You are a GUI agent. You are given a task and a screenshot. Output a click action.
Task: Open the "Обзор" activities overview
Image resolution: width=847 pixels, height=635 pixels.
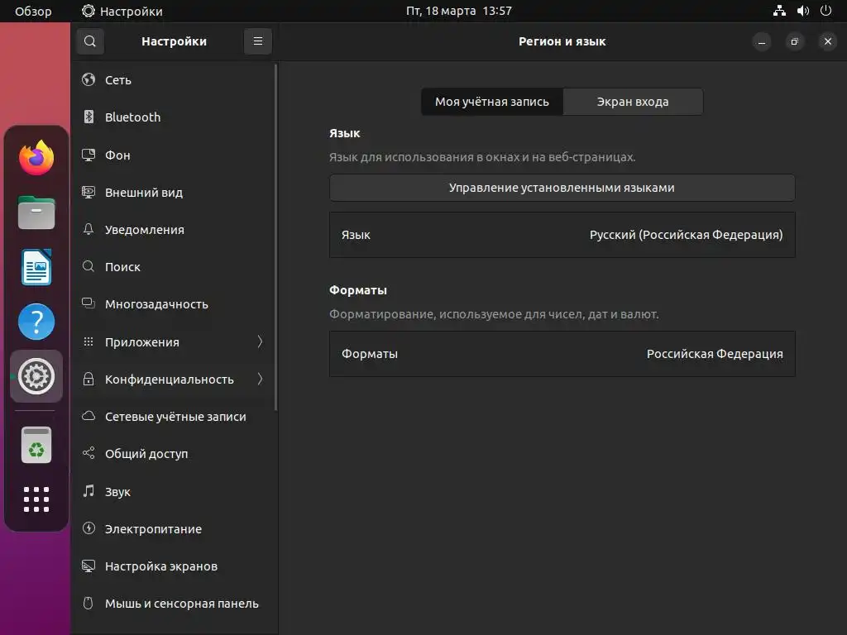(x=33, y=11)
